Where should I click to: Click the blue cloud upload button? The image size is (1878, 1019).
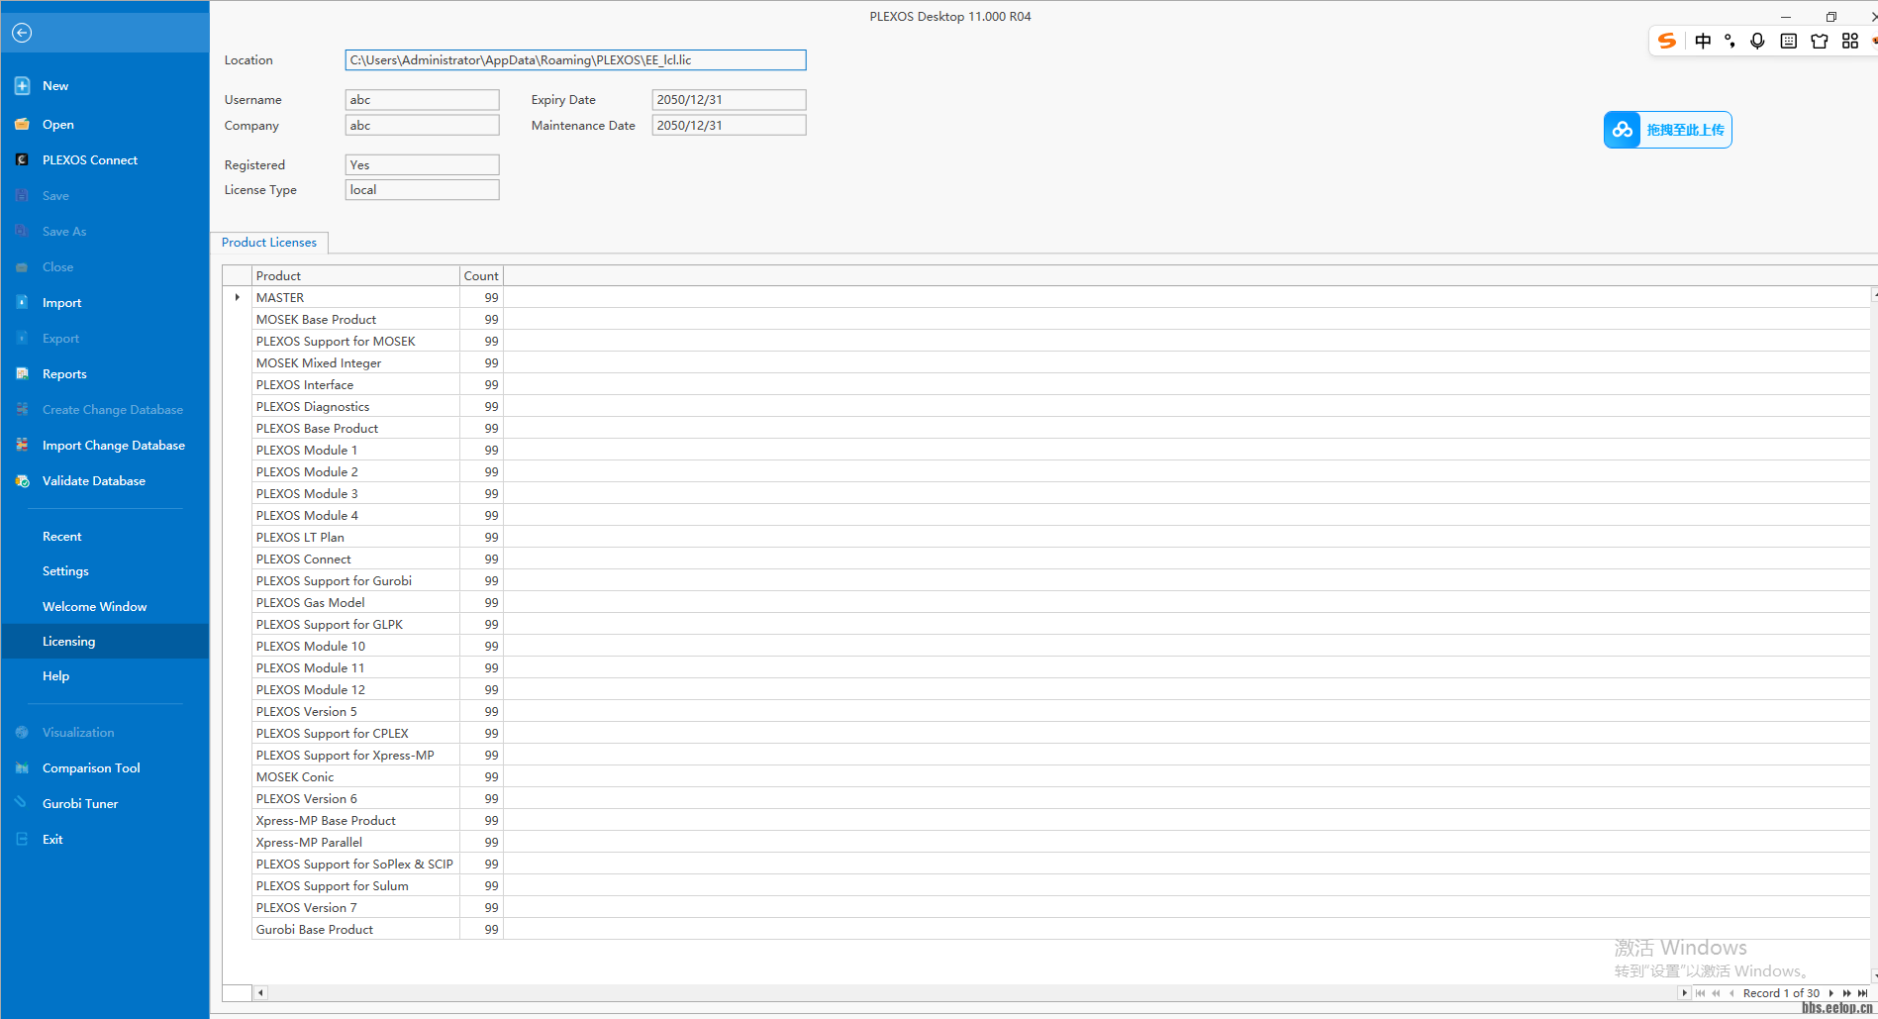coord(1667,130)
